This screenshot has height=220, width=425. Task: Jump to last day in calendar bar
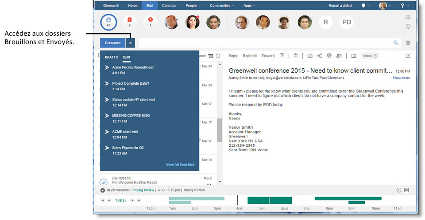pyautogui.click(x=139, y=200)
